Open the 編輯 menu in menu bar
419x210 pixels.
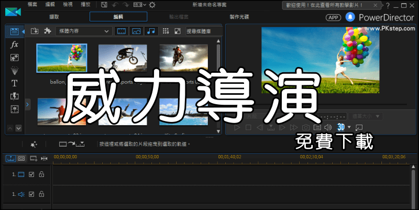(x=50, y=5)
